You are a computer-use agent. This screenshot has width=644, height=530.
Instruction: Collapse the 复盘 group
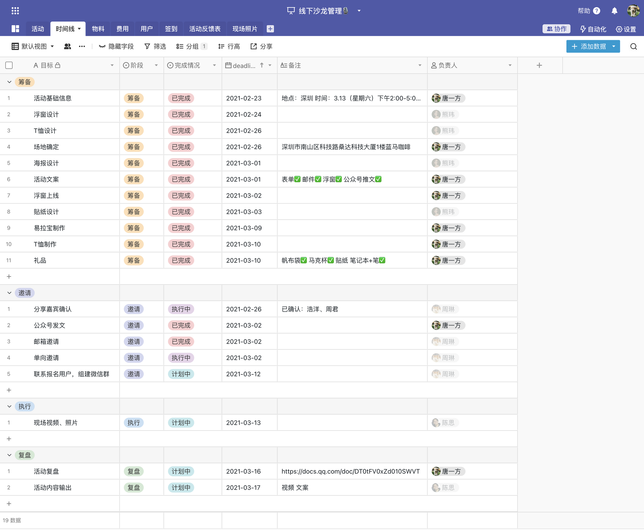click(x=9, y=455)
